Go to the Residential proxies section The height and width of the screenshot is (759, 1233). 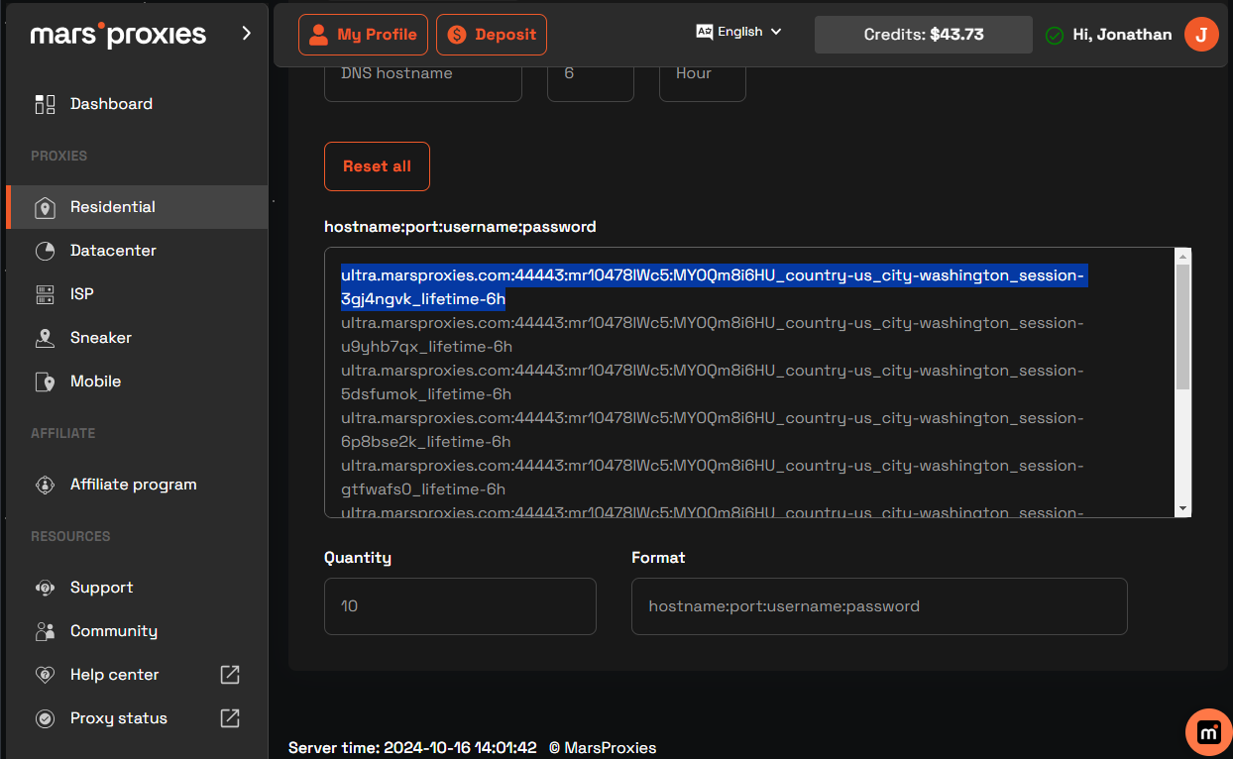click(112, 207)
